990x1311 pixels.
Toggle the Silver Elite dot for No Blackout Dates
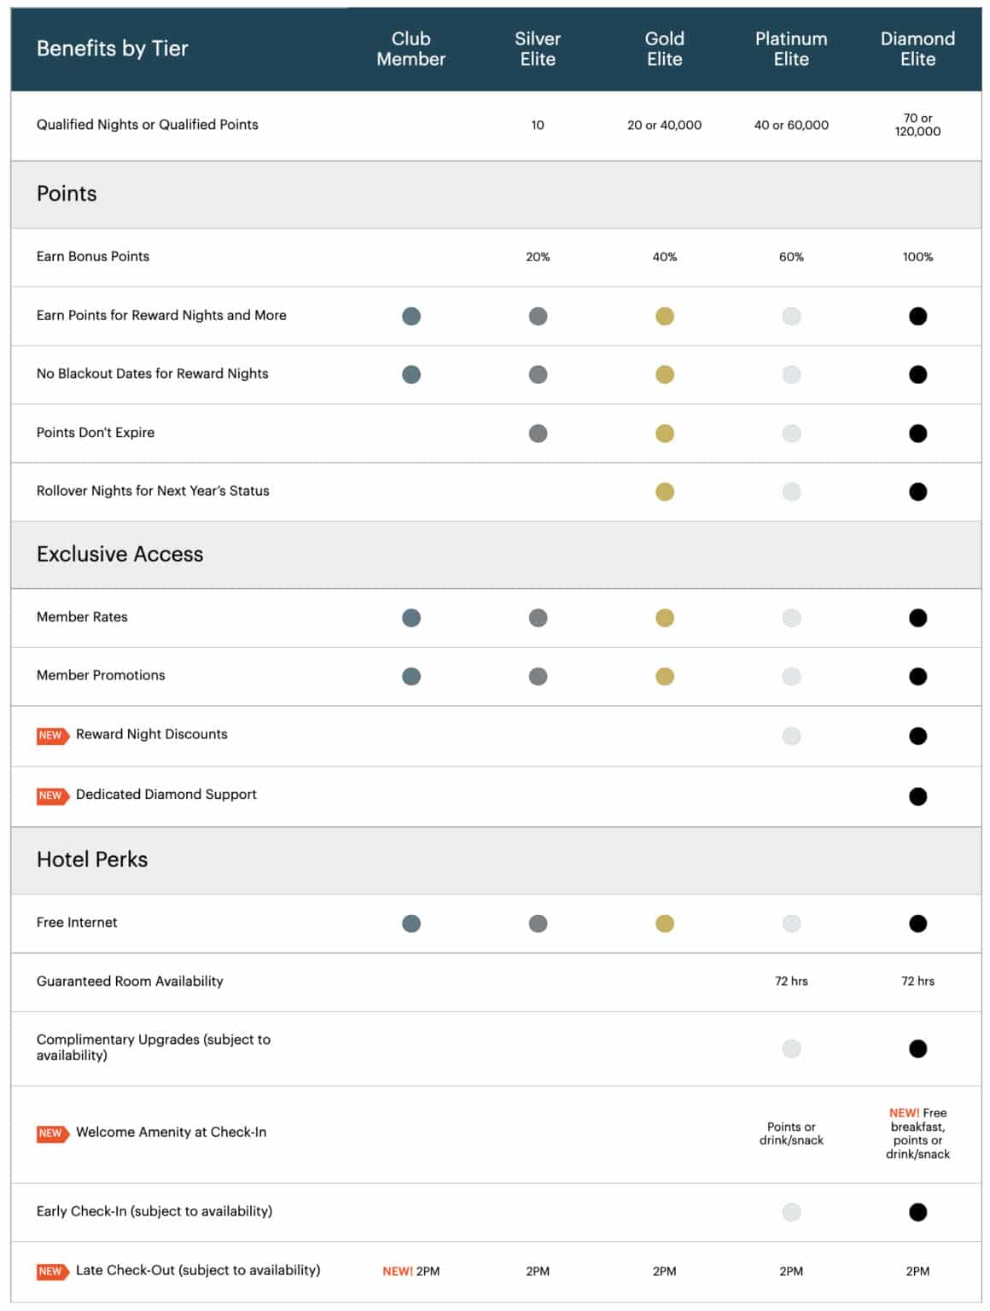click(x=538, y=374)
